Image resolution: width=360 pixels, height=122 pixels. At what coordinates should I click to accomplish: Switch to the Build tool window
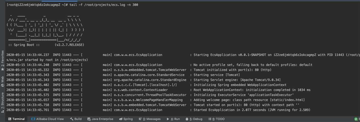pos(76,119)
